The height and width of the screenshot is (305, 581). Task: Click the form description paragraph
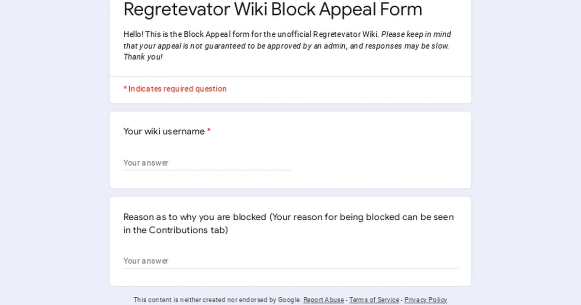(x=287, y=46)
